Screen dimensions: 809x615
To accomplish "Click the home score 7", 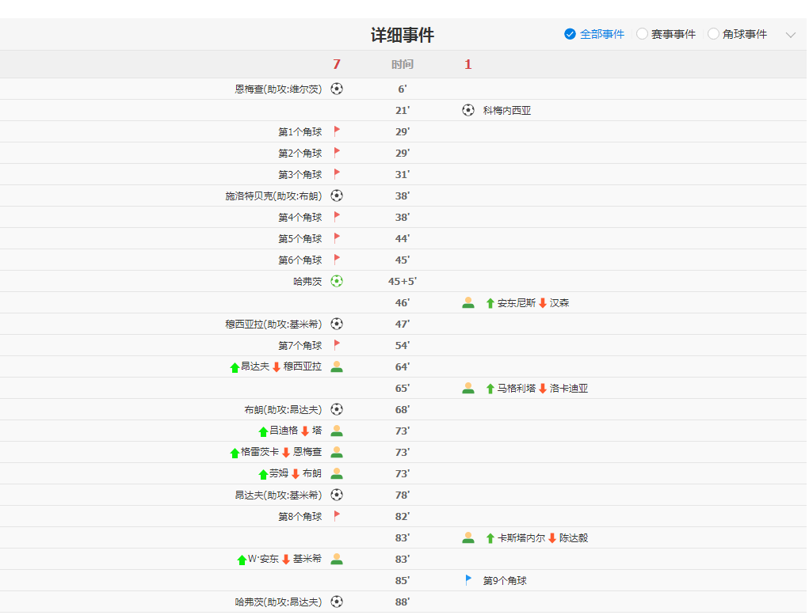I will pos(337,64).
